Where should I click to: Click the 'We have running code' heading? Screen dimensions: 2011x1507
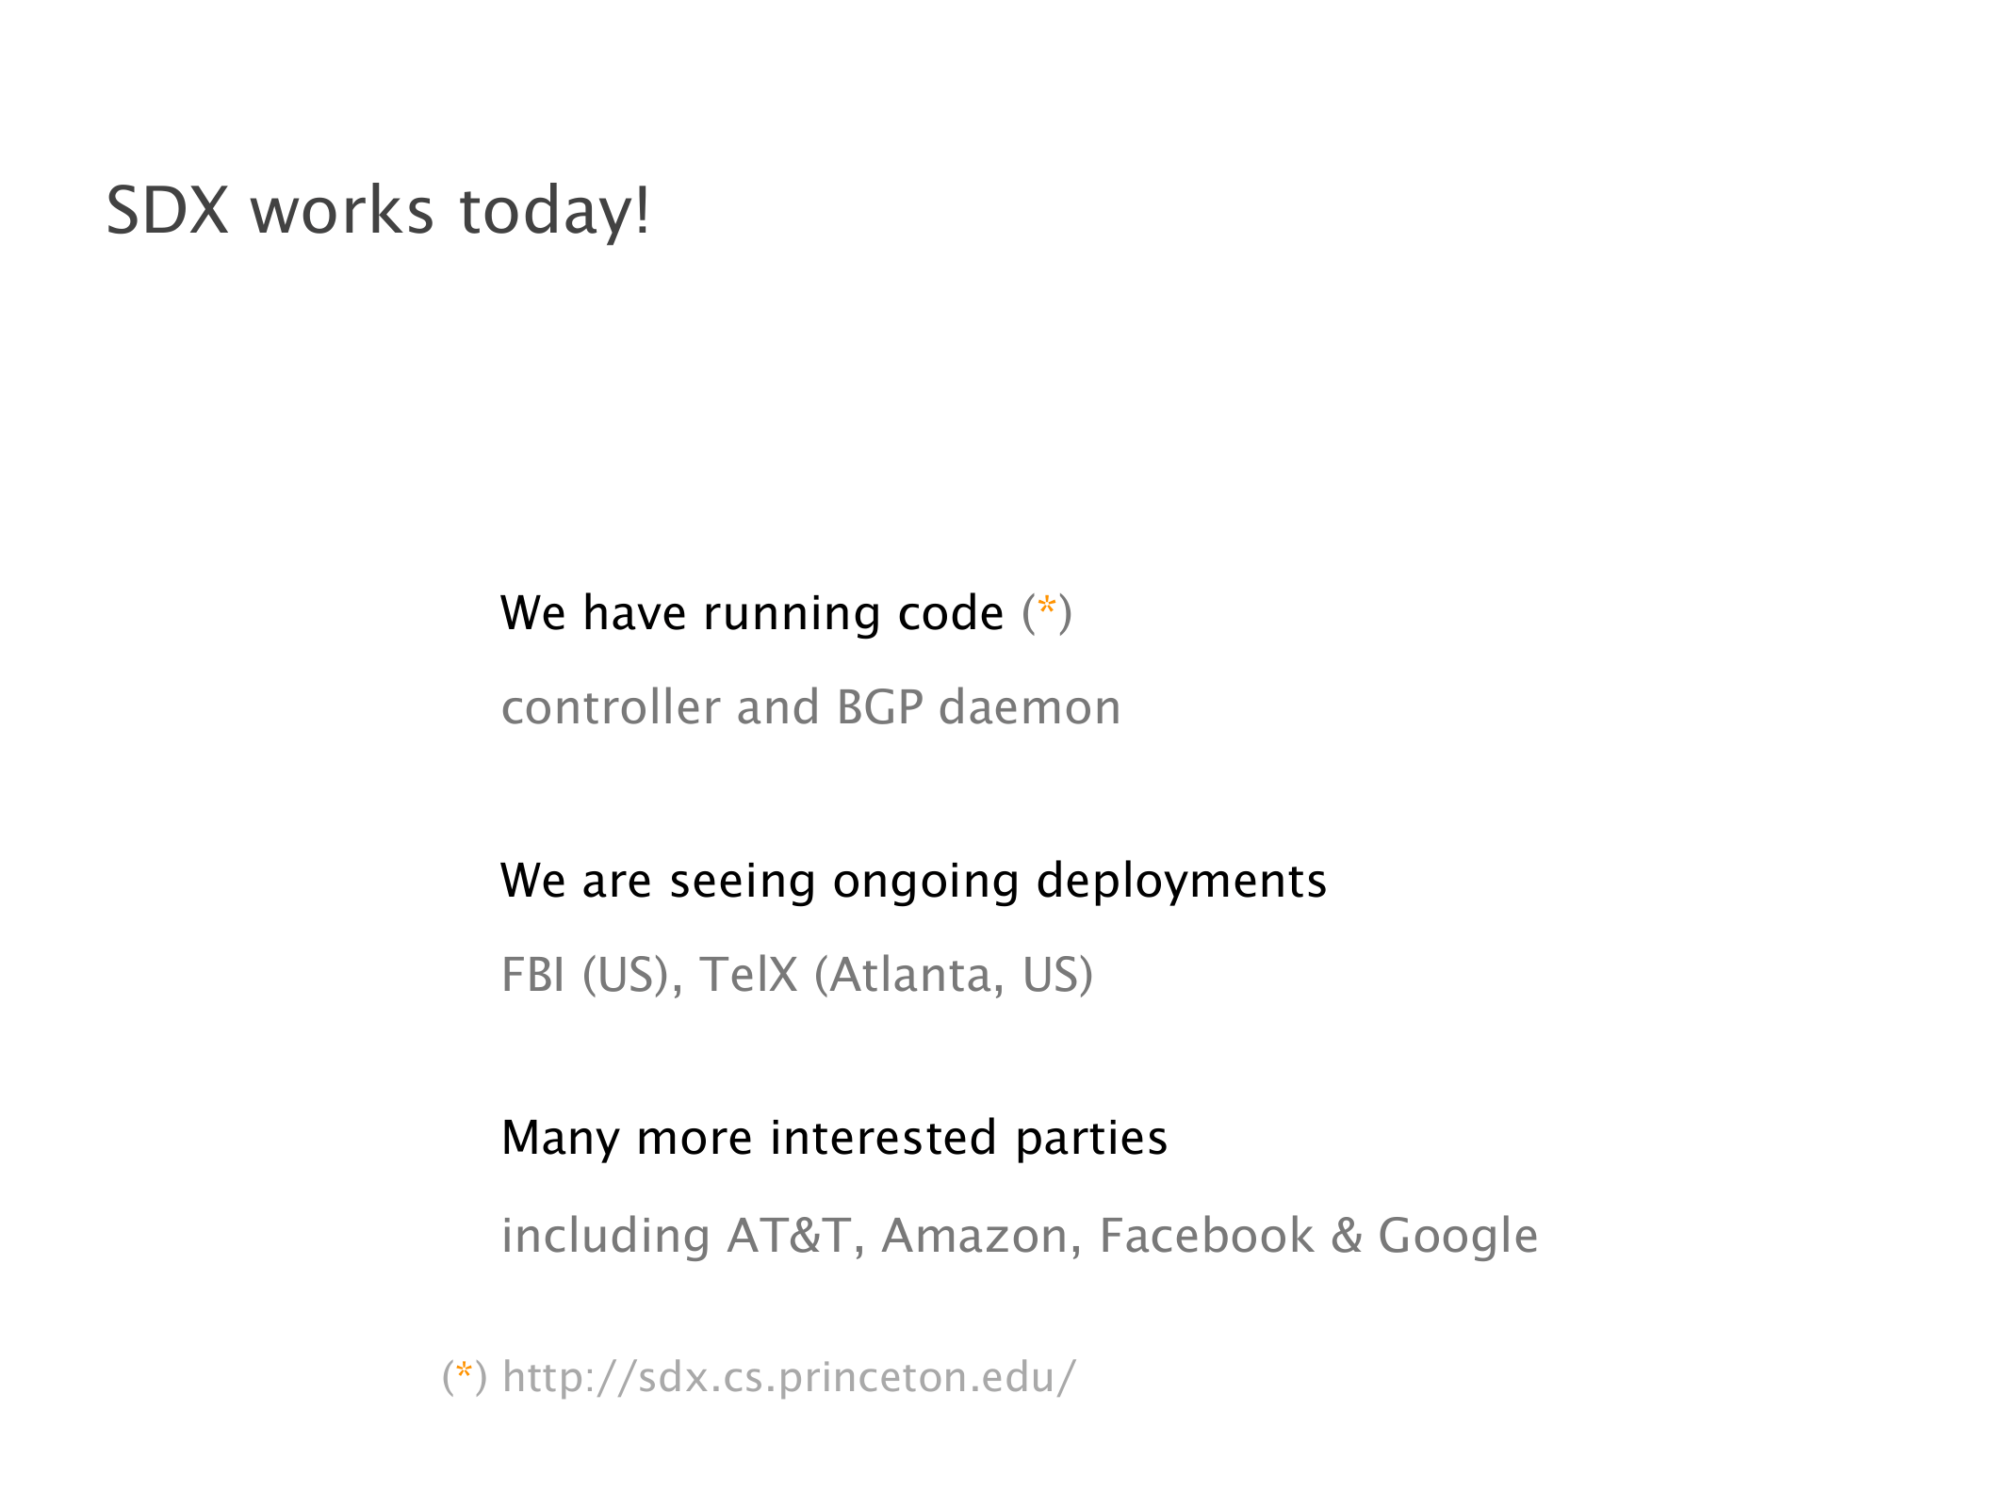point(751,614)
